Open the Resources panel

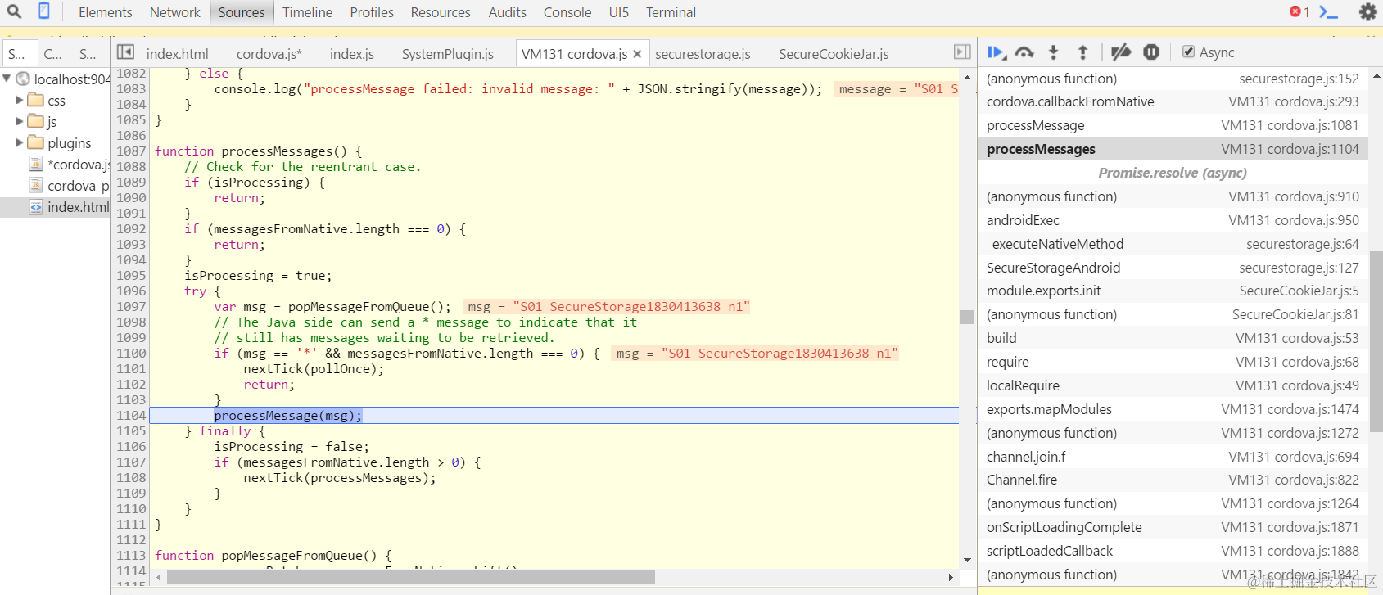point(441,12)
